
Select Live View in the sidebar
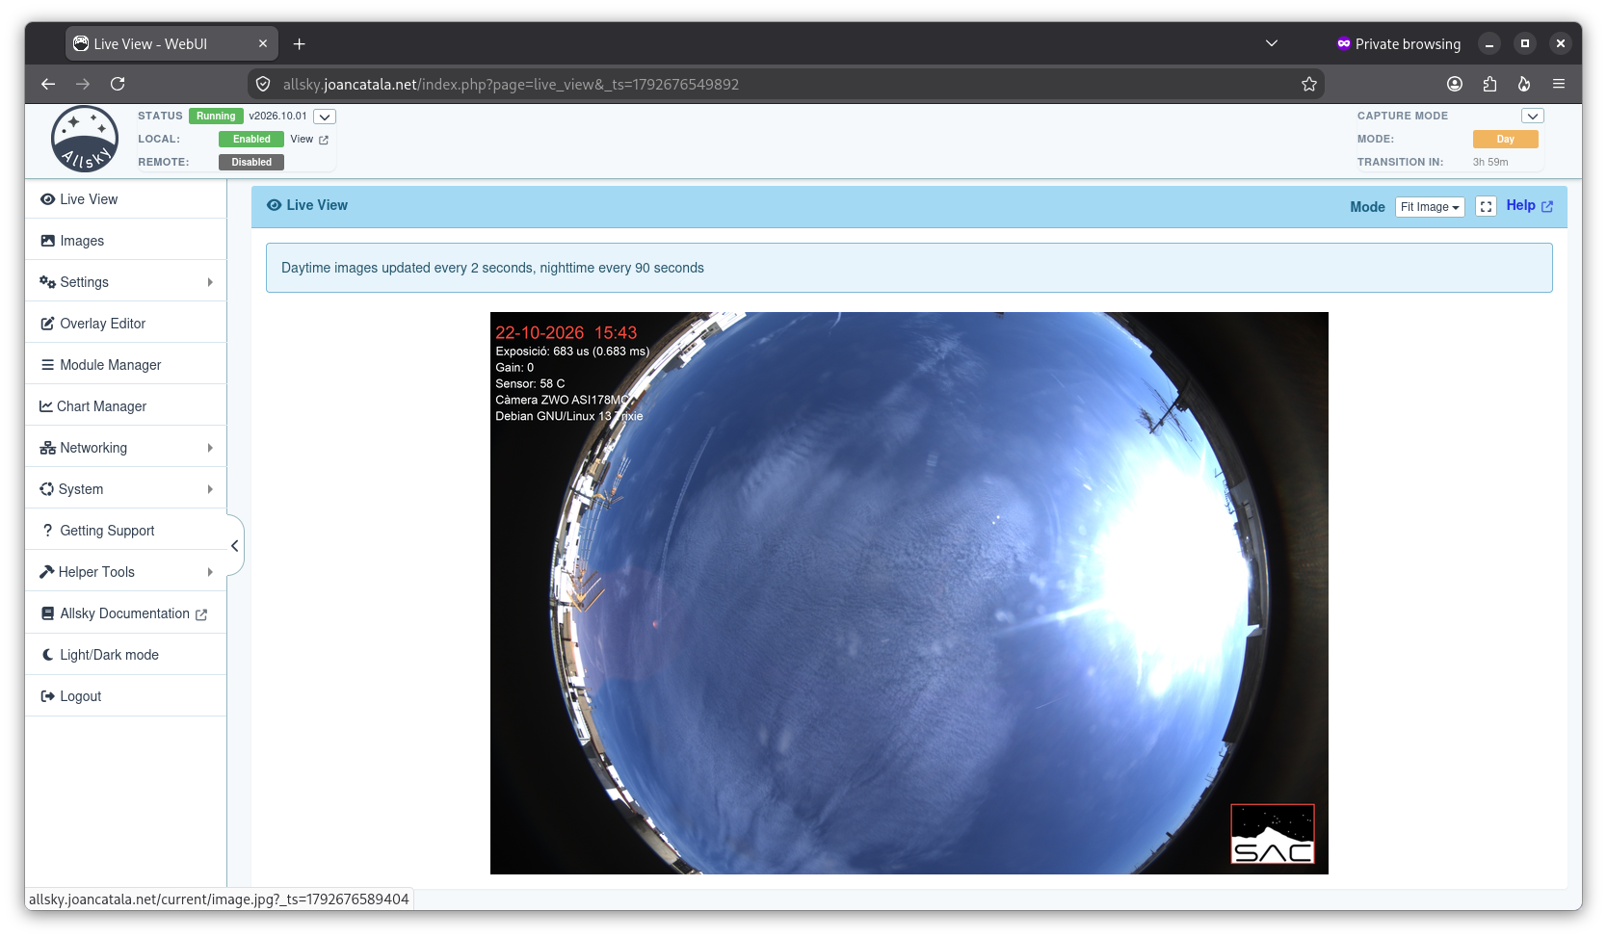coord(125,199)
